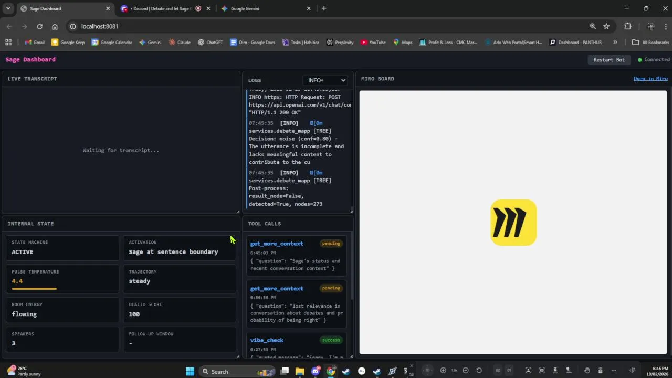
Task: Click the Pulse Temperature bar
Action: pos(34,289)
